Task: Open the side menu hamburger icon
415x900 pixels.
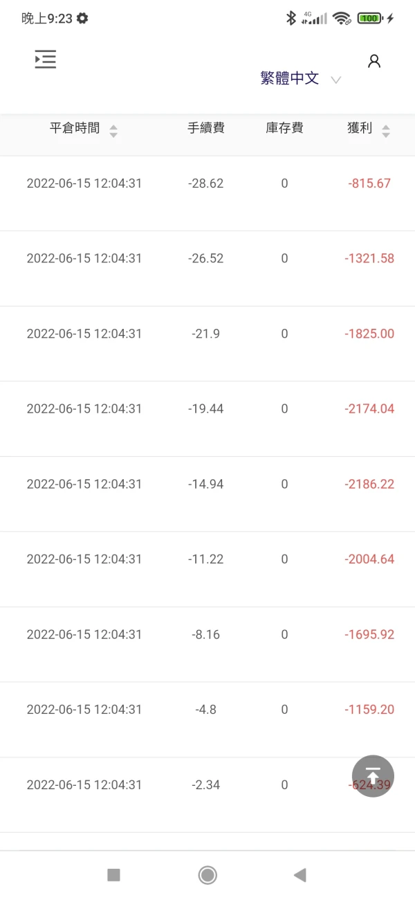Action: point(46,60)
